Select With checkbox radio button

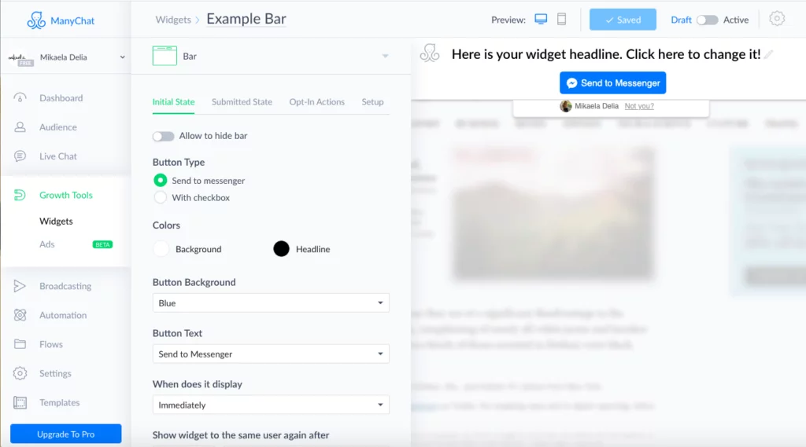pyautogui.click(x=161, y=197)
